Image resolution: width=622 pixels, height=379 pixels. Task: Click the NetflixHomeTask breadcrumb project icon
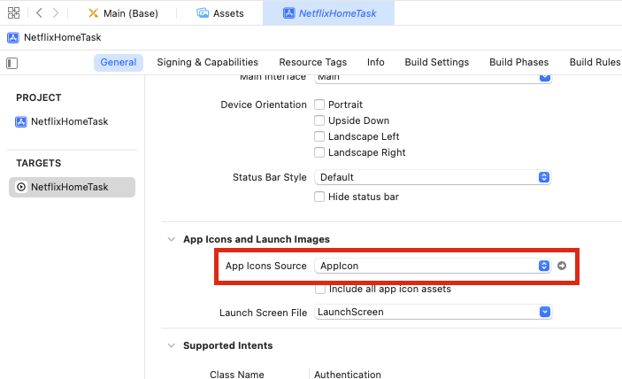12,38
